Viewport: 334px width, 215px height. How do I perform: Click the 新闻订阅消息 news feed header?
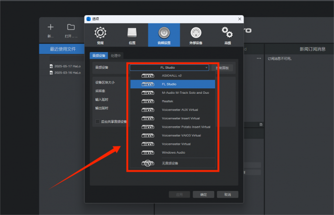[313, 49]
